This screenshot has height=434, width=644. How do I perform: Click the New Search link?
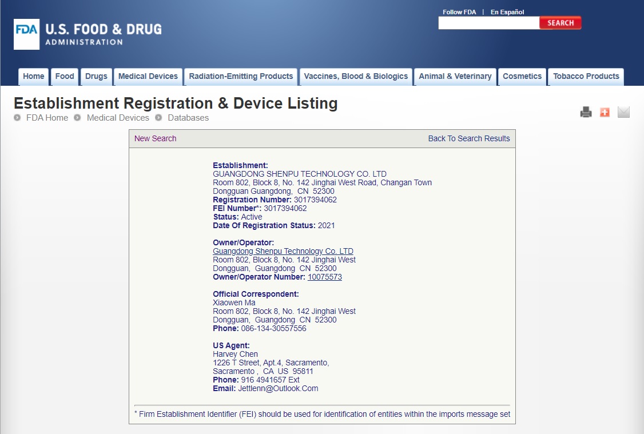pos(155,139)
